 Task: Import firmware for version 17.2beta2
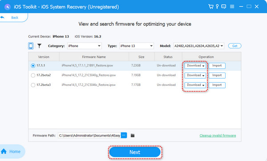(217, 76)
